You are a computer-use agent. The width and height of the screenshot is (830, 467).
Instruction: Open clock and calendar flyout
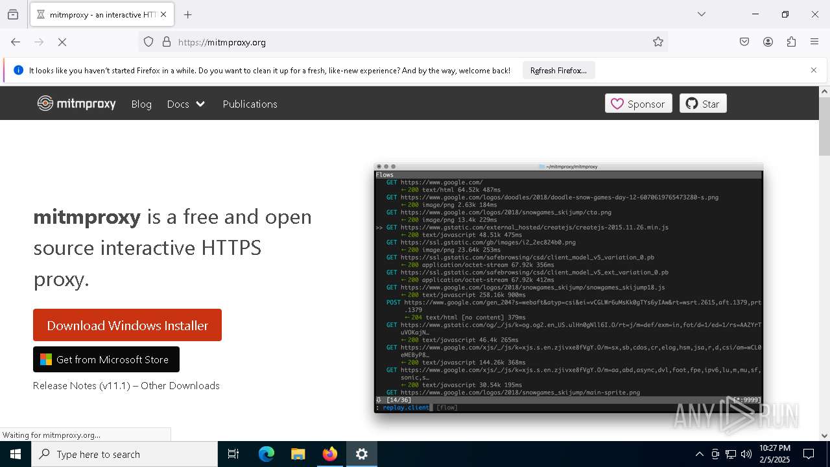(x=774, y=454)
